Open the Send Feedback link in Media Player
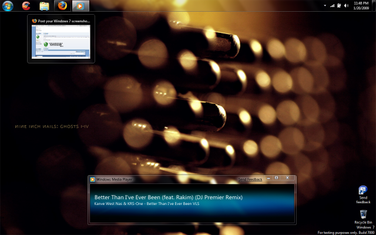This screenshot has width=376, height=235. pyautogui.click(x=250, y=179)
